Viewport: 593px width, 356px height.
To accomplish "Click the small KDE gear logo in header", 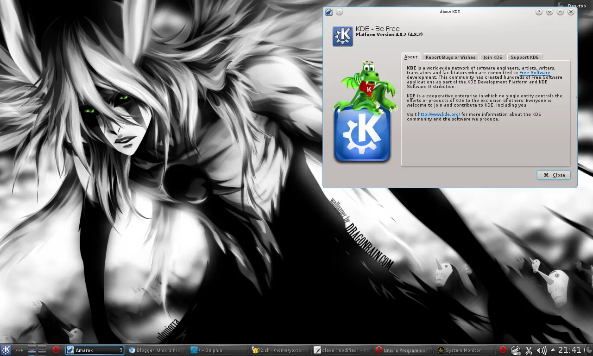I will [343, 36].
